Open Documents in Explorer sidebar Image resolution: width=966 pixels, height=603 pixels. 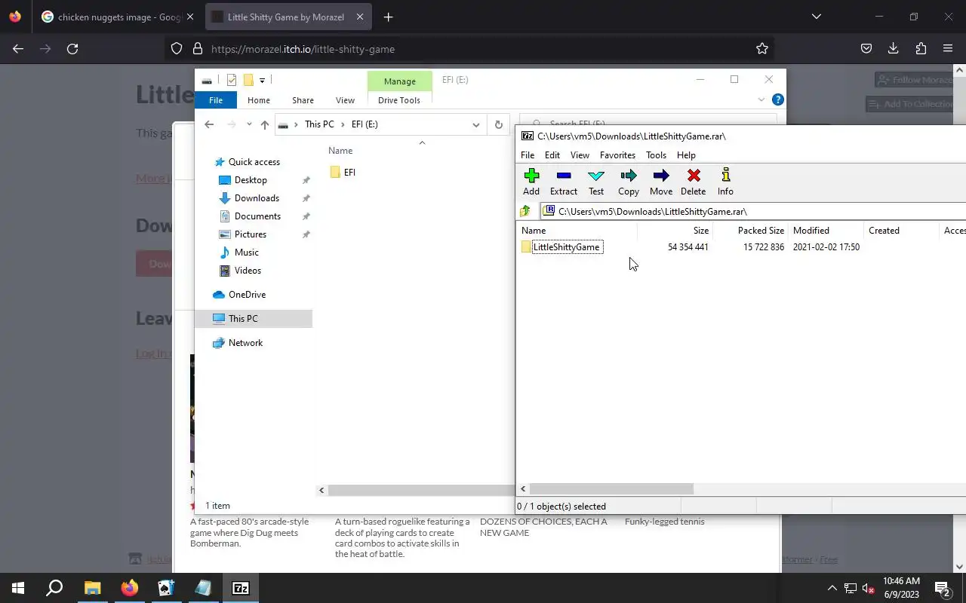257,216
